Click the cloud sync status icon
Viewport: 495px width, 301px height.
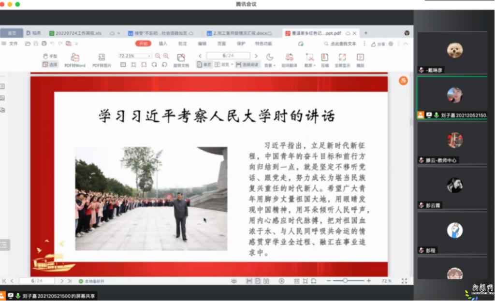[301, 44]
